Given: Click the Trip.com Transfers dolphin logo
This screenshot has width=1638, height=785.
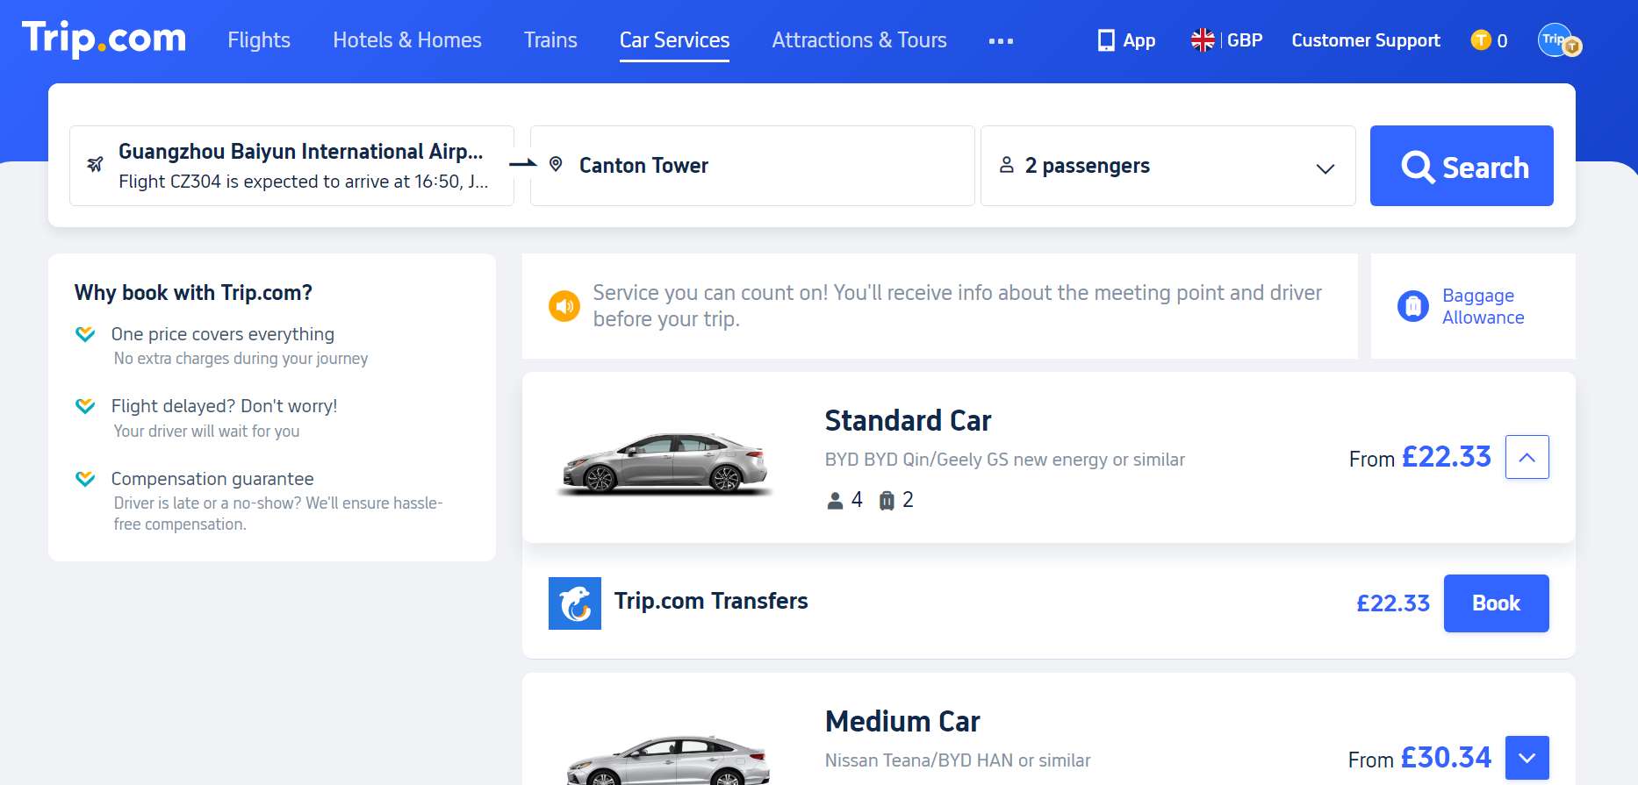Looking at the screenshot, I should pos(575,603).
